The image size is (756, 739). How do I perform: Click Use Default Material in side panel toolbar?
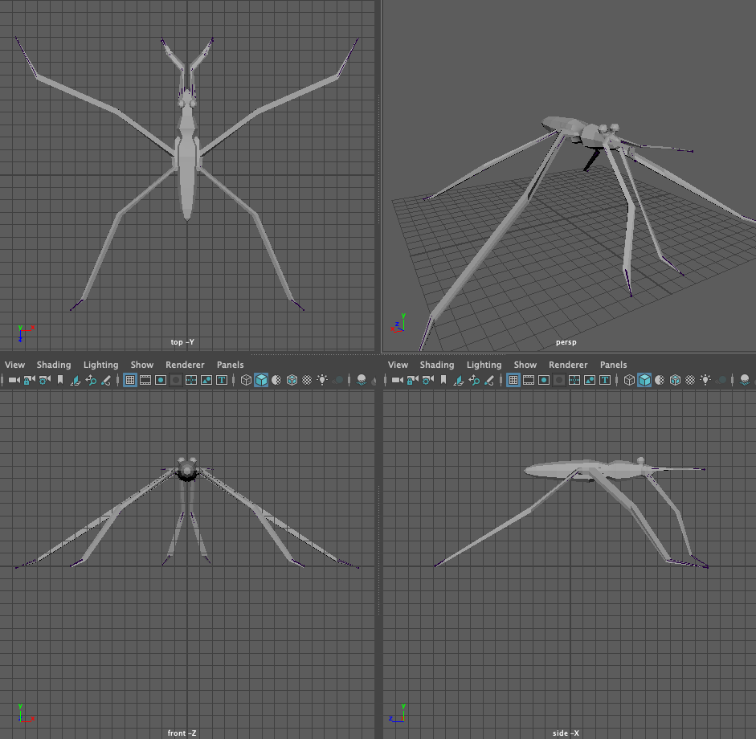pos(660,381)
